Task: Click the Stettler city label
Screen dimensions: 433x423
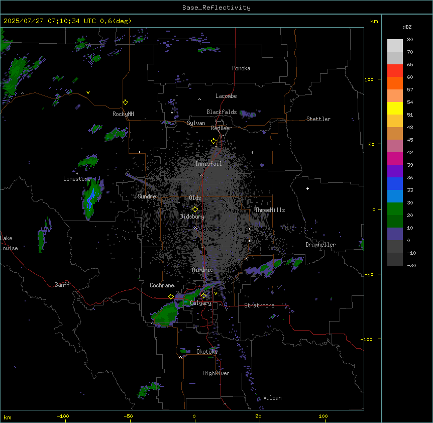Action: (318, 119)
